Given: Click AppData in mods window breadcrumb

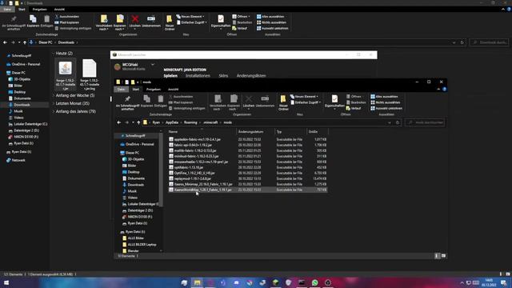Looking at the screenshot, I should click(172, 122).
